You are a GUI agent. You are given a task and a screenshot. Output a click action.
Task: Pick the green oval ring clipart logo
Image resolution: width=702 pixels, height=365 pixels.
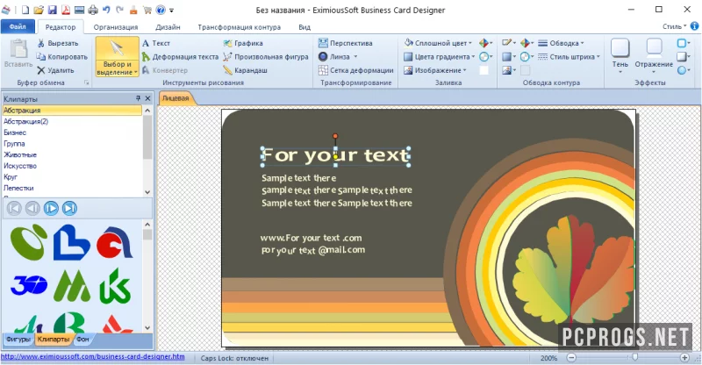tap(29, 242)
